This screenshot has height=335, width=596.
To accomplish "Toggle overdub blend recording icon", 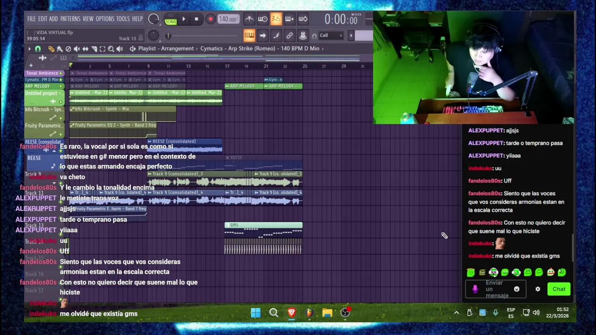I will click(289, 19).
